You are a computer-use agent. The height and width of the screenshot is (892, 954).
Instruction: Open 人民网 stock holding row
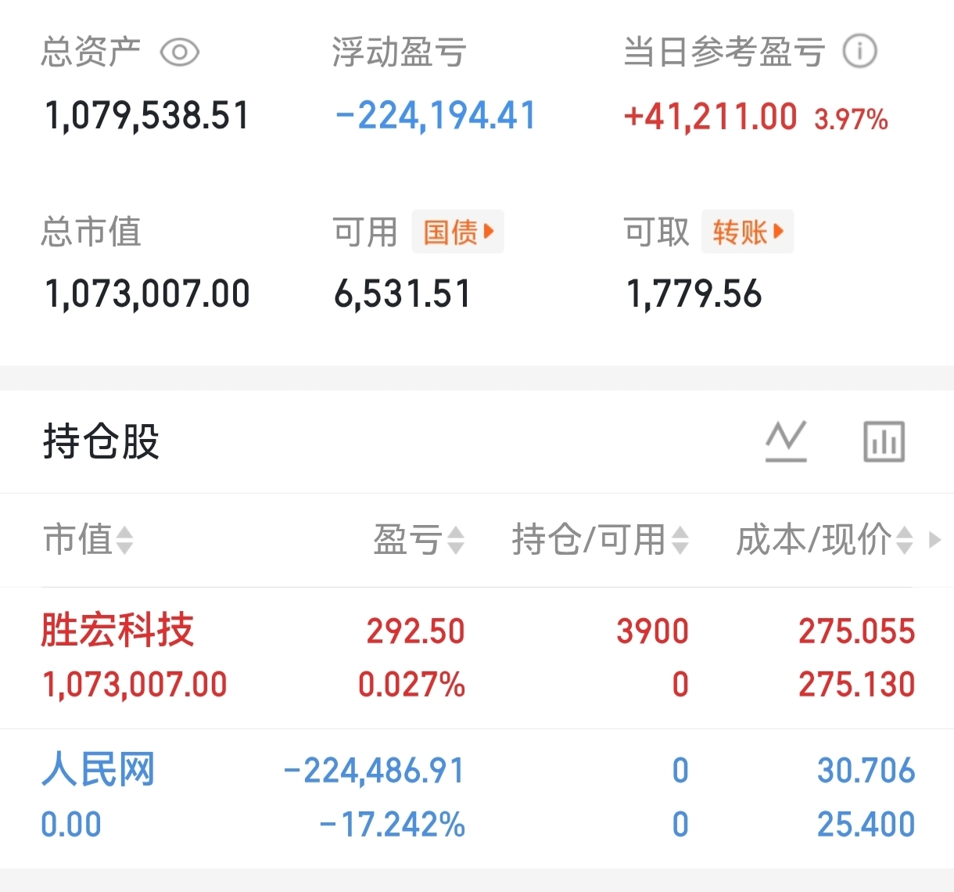(98, 770)
